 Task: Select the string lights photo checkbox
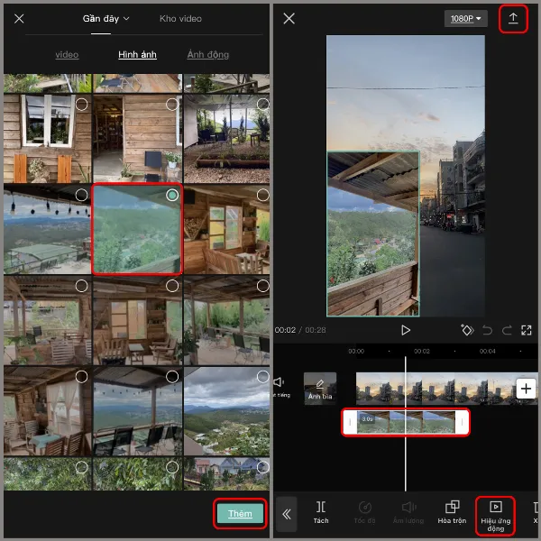[81, 195]
